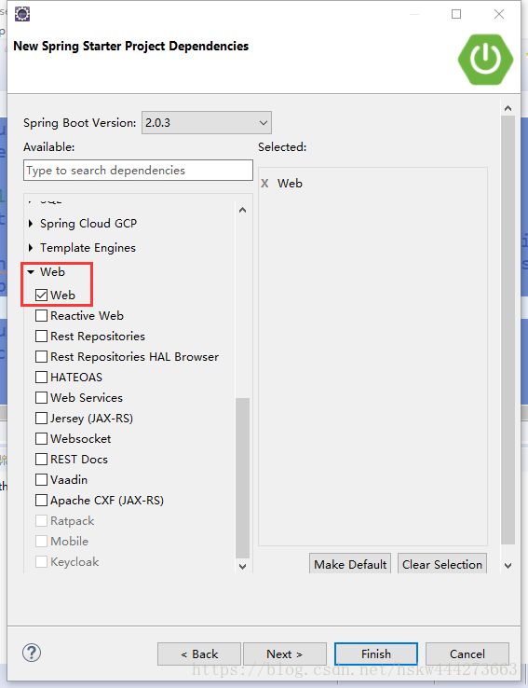The image size is (528, 688).
Task: Click the Make Default button
Action: 350,564
